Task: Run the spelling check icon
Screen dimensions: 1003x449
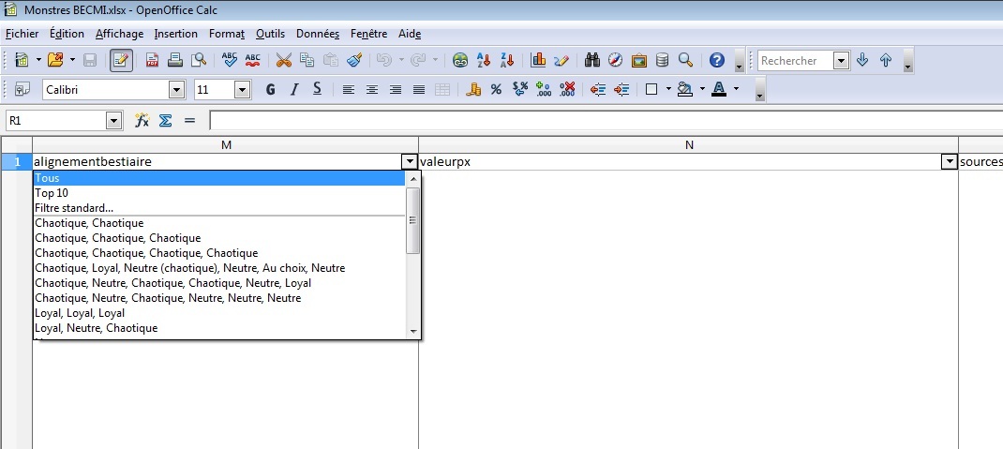Action: pyautogui.click(x=229, y=60)
